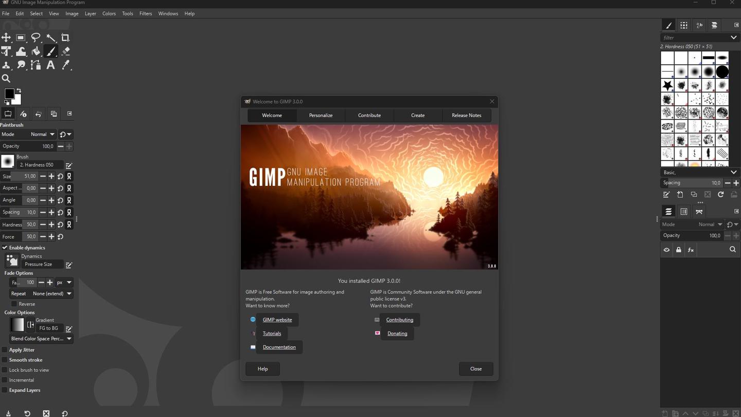This screenshot has height=417, width=741.
Task: Expand the Blend Color Space dropdown
Action: 40,338
